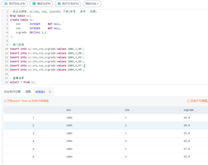Viewport: 208px width, 165px height.
Task: Click the cno column header
Action: [x=127, y=110]
